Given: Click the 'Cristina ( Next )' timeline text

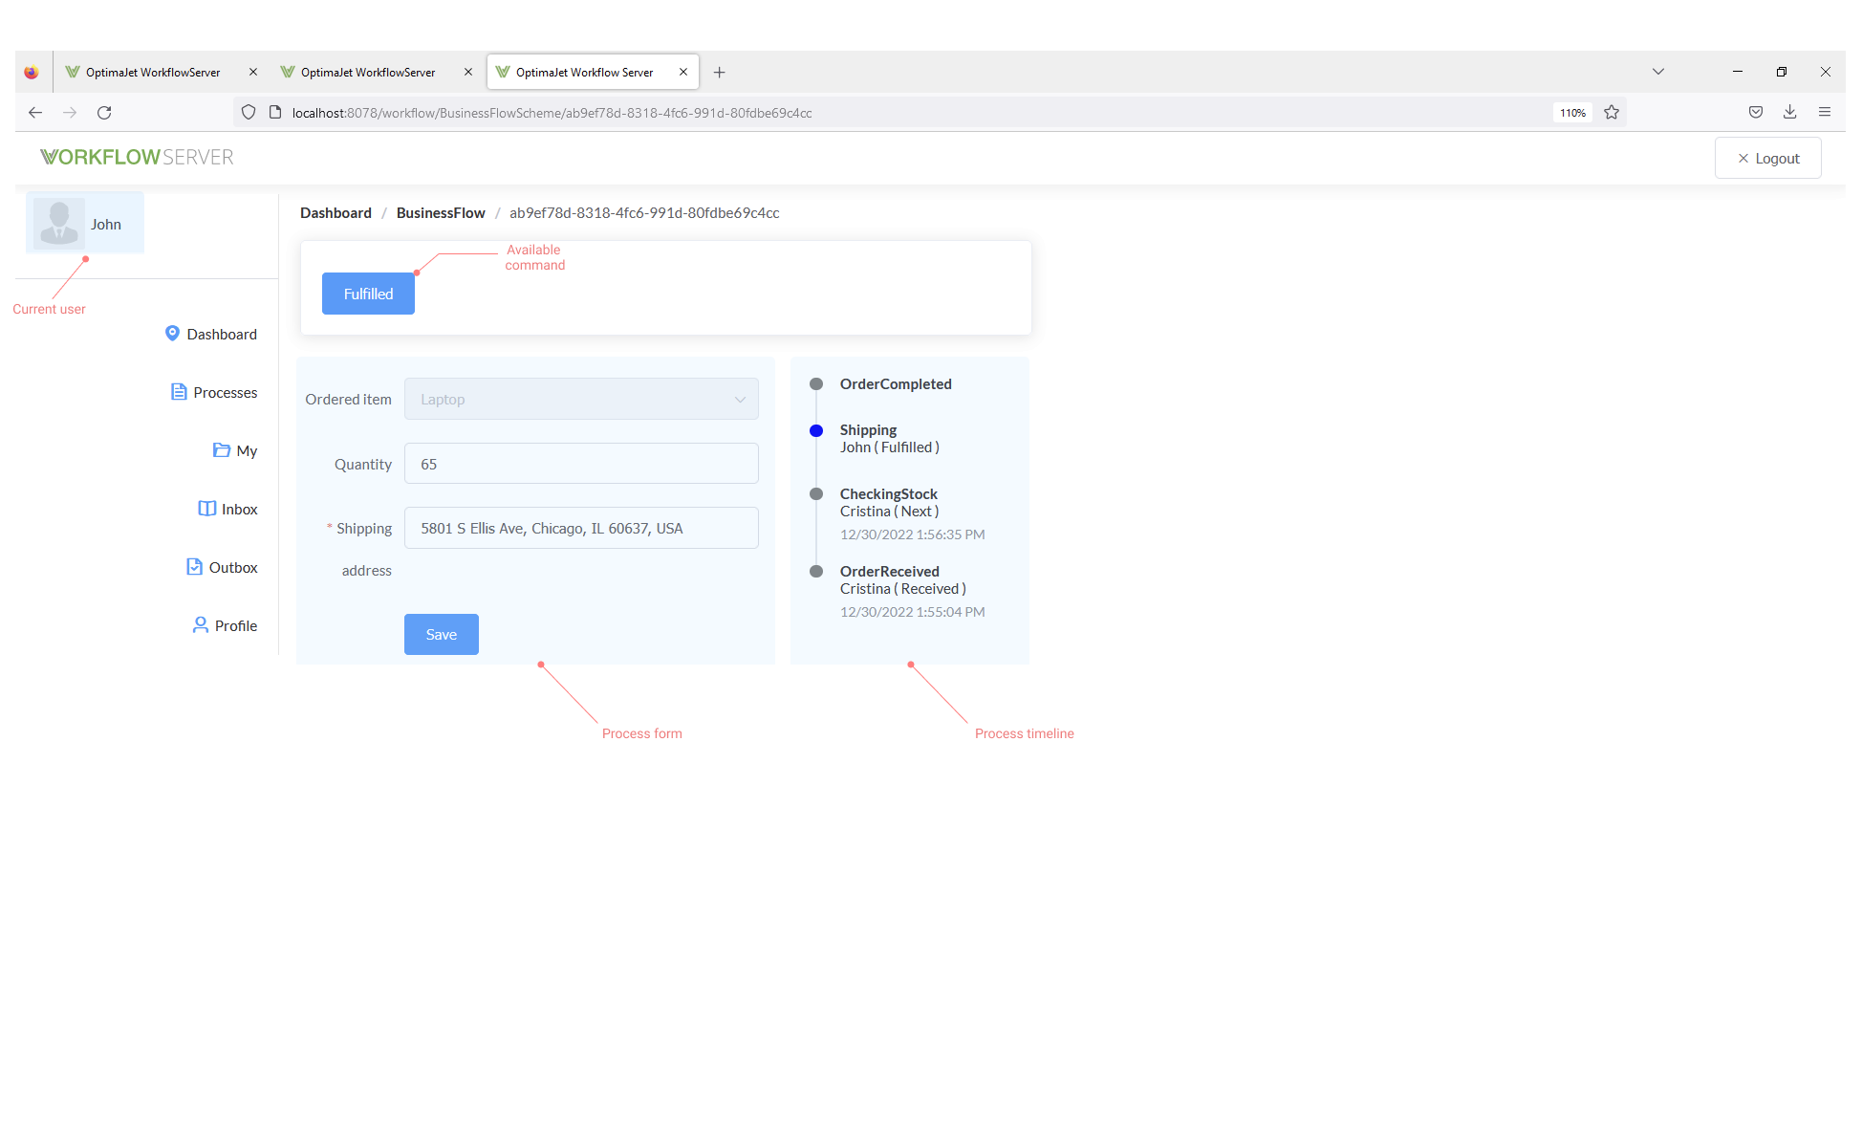Looking at the screenshot, I should [890, 511].
